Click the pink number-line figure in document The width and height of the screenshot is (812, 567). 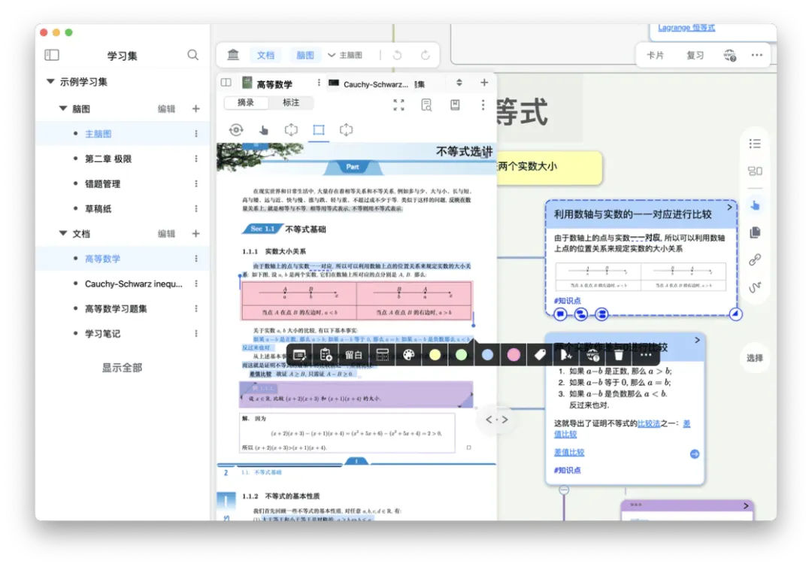[x=356, y=300]
